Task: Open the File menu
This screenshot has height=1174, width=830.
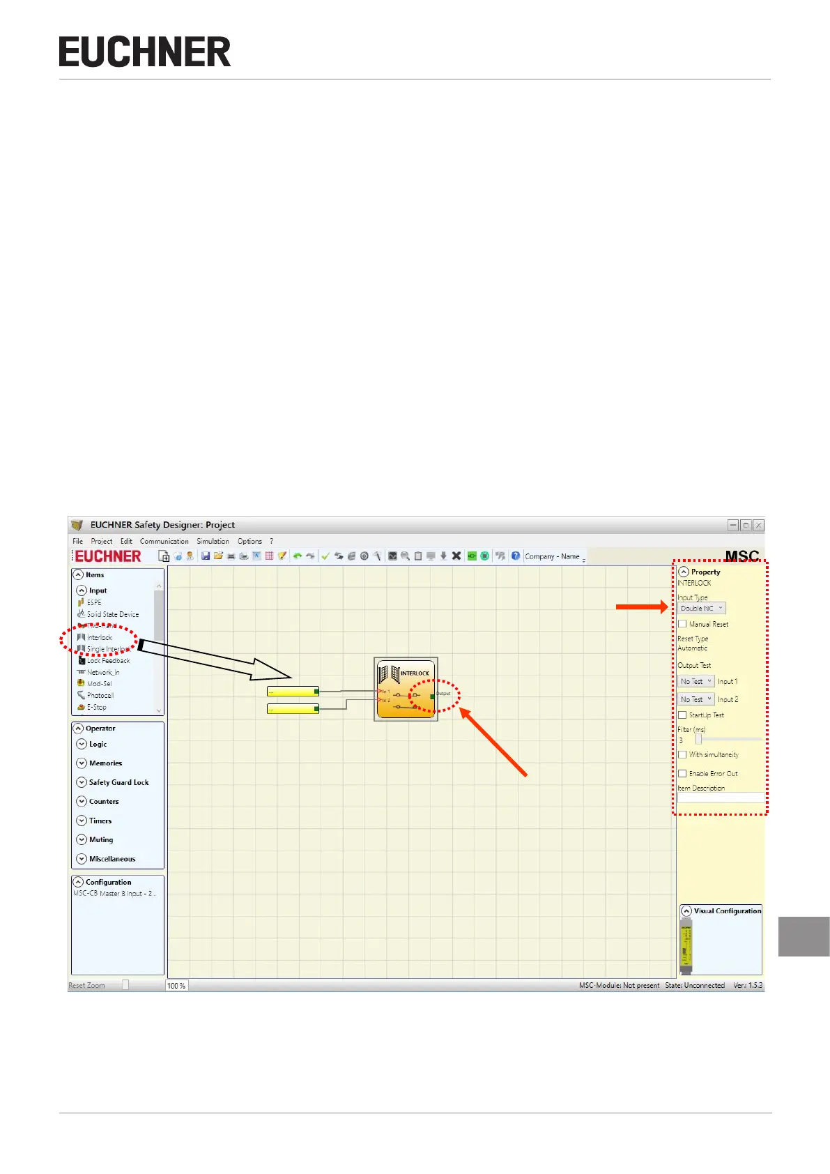Action: pos(77,541)
